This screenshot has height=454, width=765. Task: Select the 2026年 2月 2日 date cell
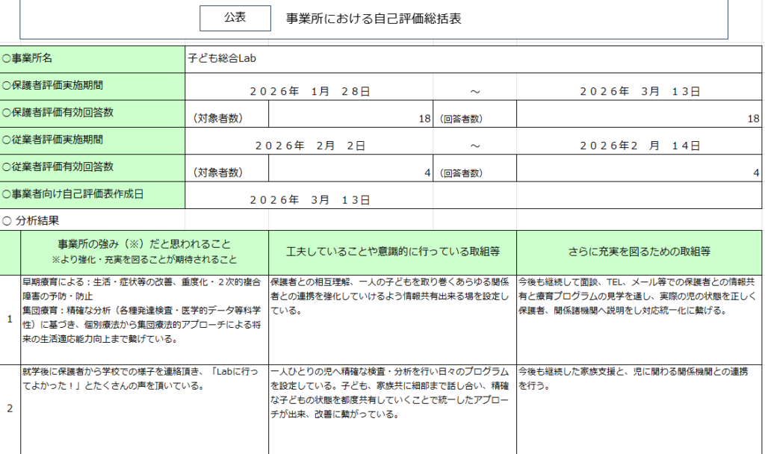click(309, 146)
